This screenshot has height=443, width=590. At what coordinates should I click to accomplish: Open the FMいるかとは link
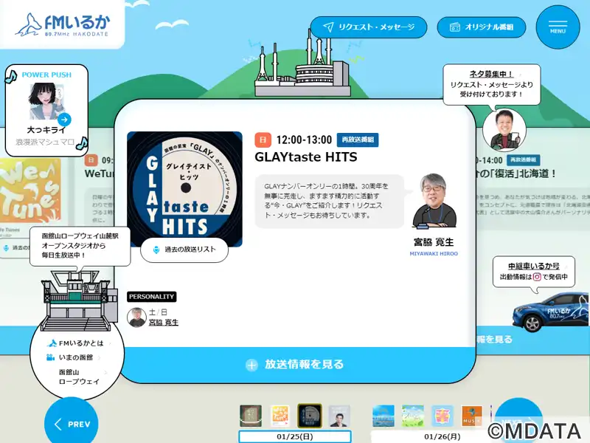pyautogui.click(x=80, y=343)
